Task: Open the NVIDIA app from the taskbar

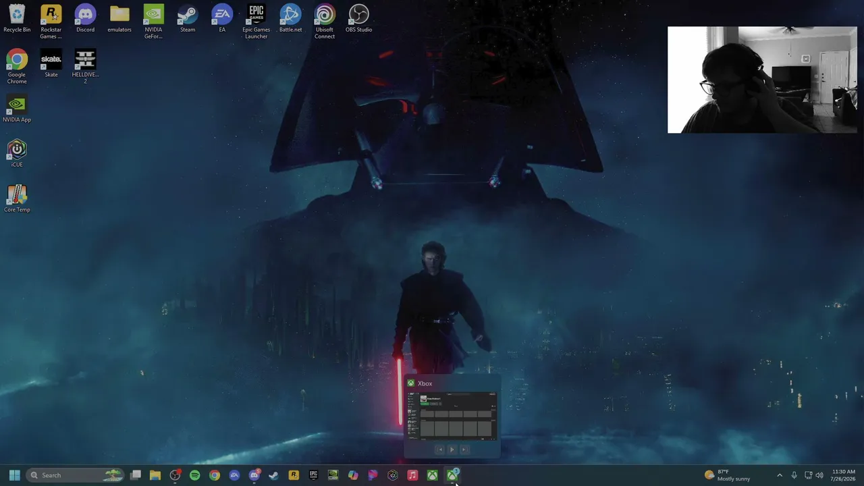Action: click(333, 475)
